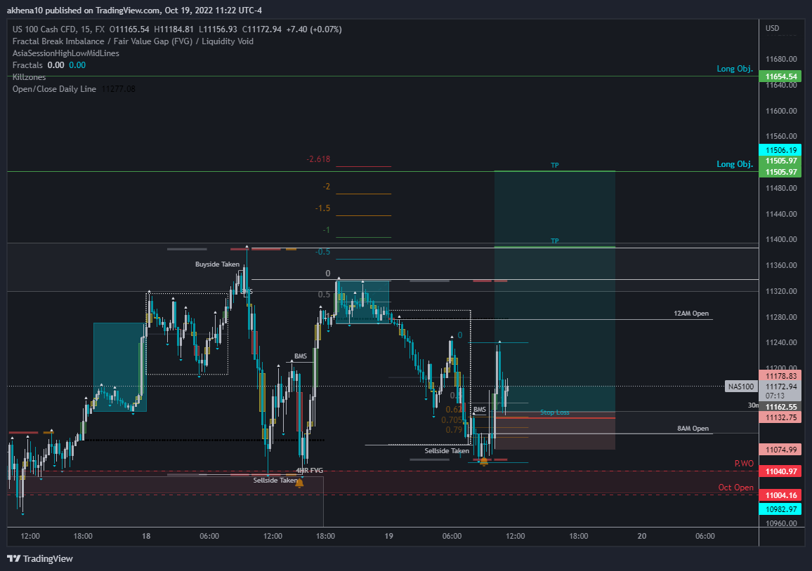Select the Oct Open line label
812x571 pixels.
point(735,488)
